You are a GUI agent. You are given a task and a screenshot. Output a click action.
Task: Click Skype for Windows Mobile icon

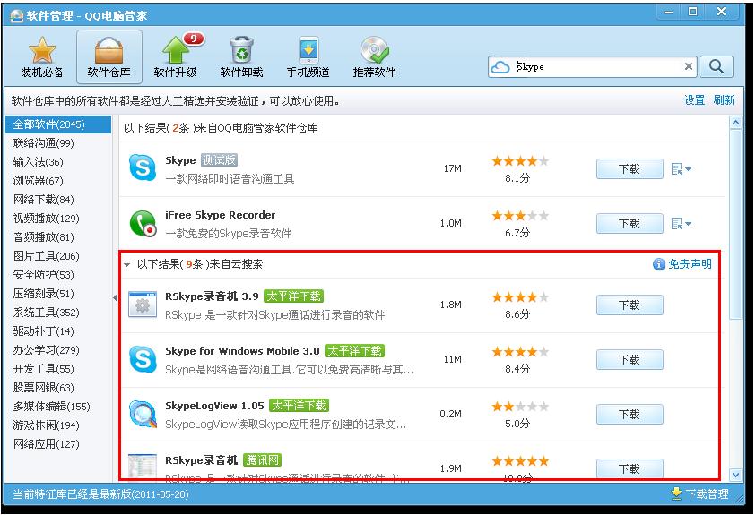click(x=143, y=359)
